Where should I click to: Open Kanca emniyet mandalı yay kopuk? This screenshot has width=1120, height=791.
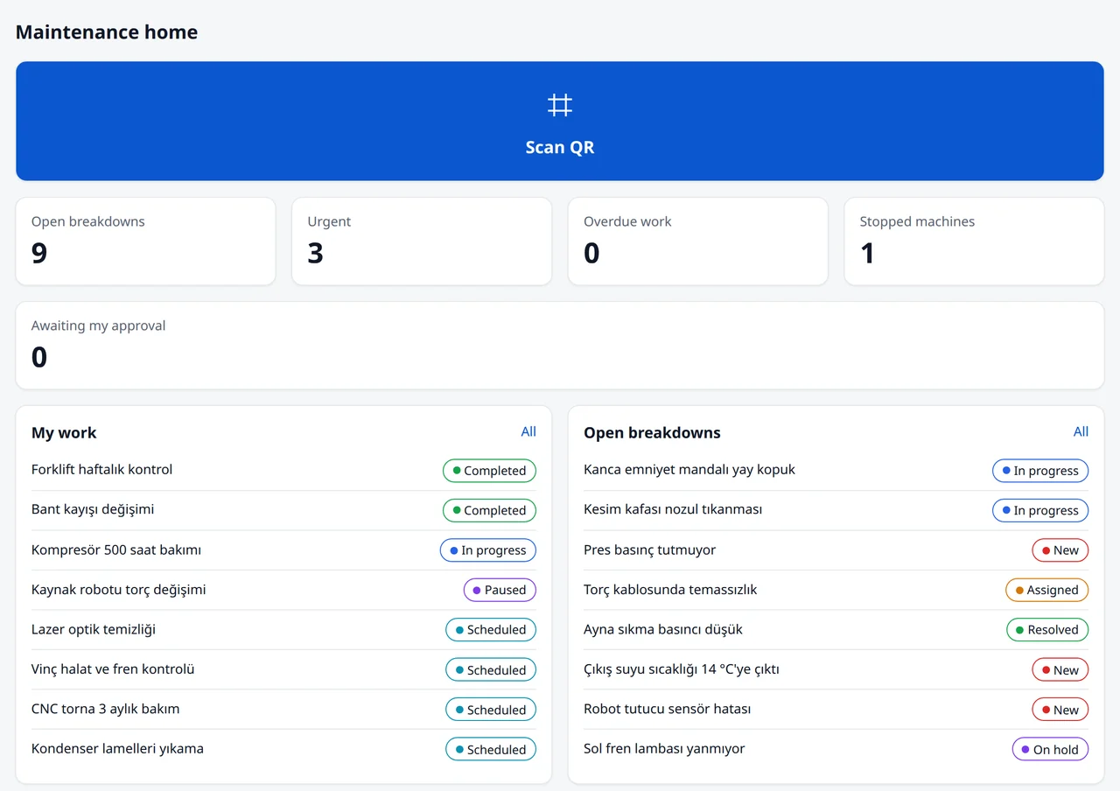pyautogui.click(x=836, y=470)
